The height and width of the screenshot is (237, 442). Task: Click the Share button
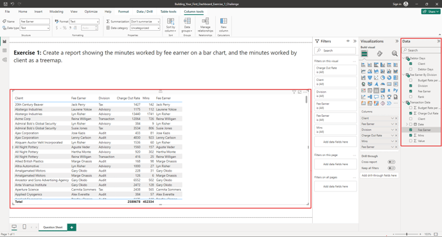pos(430,12)
